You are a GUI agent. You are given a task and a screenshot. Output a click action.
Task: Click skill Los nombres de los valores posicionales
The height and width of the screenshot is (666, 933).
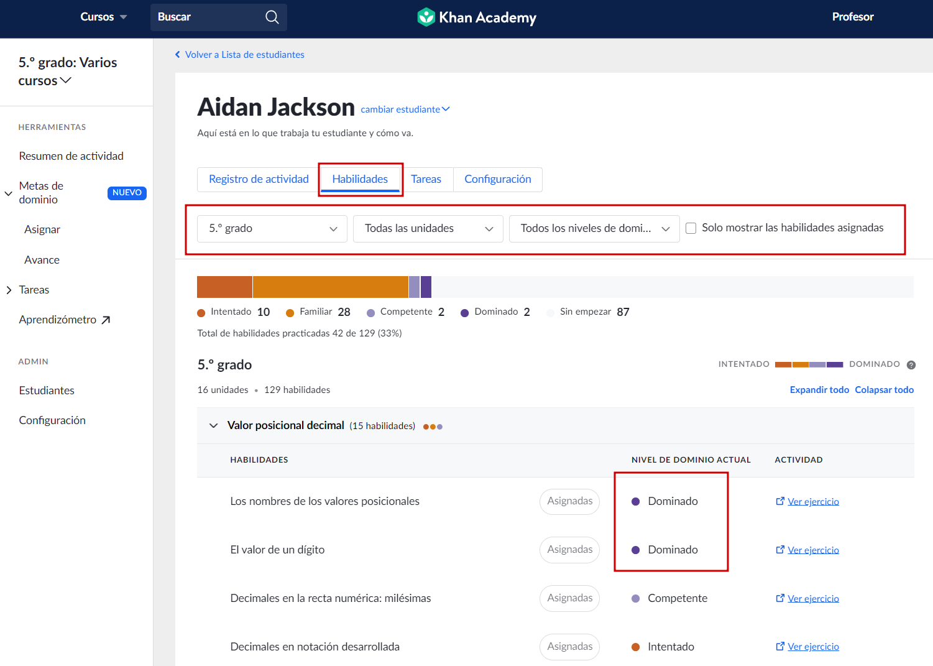(324, 501)
